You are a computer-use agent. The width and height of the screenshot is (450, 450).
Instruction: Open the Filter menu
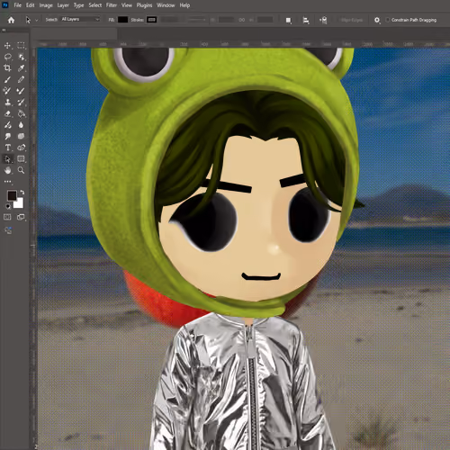click(x=112, y=5)
